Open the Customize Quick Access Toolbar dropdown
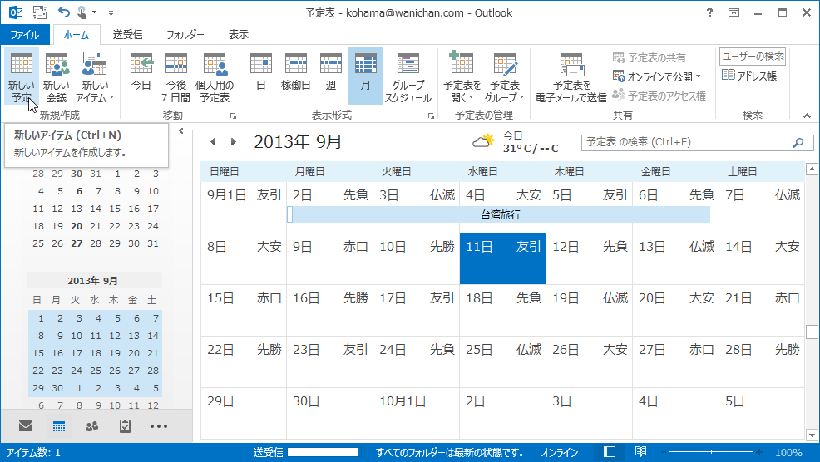This screenshot has height=462, width=820. 111,12
